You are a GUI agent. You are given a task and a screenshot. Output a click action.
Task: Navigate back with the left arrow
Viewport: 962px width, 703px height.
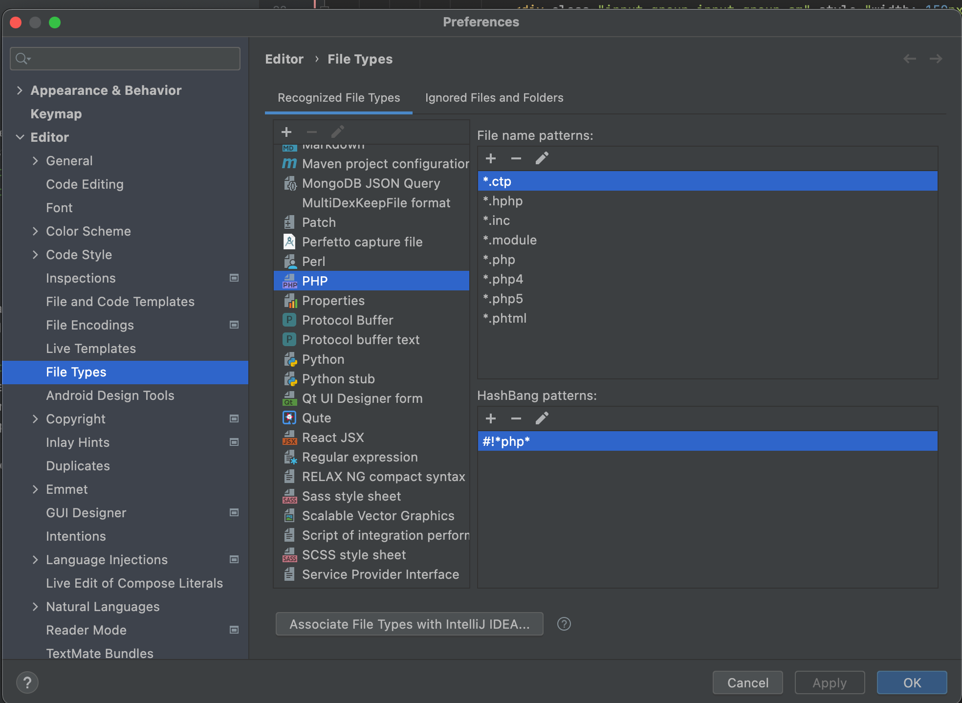click(x=909, y=59)
